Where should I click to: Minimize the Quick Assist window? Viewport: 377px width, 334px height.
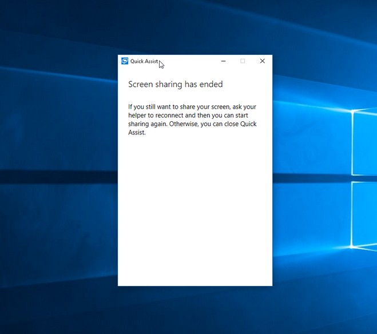224,61
